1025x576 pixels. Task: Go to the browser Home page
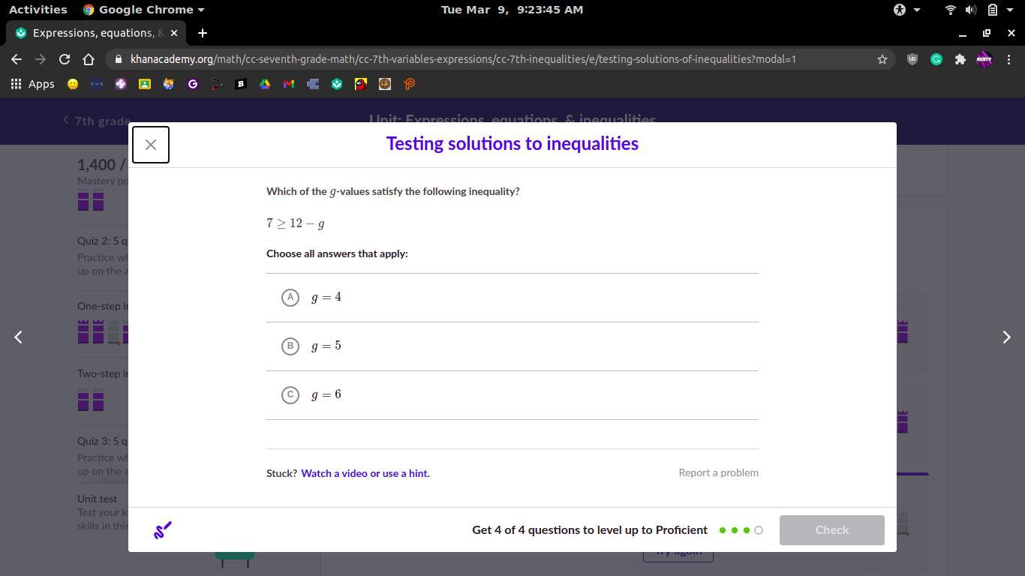[x=89, y=59]
